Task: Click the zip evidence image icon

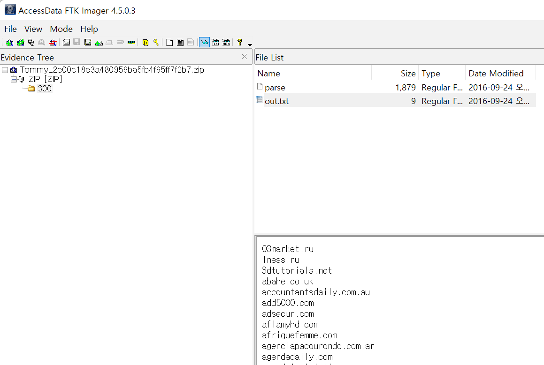Action: (14, 70)
